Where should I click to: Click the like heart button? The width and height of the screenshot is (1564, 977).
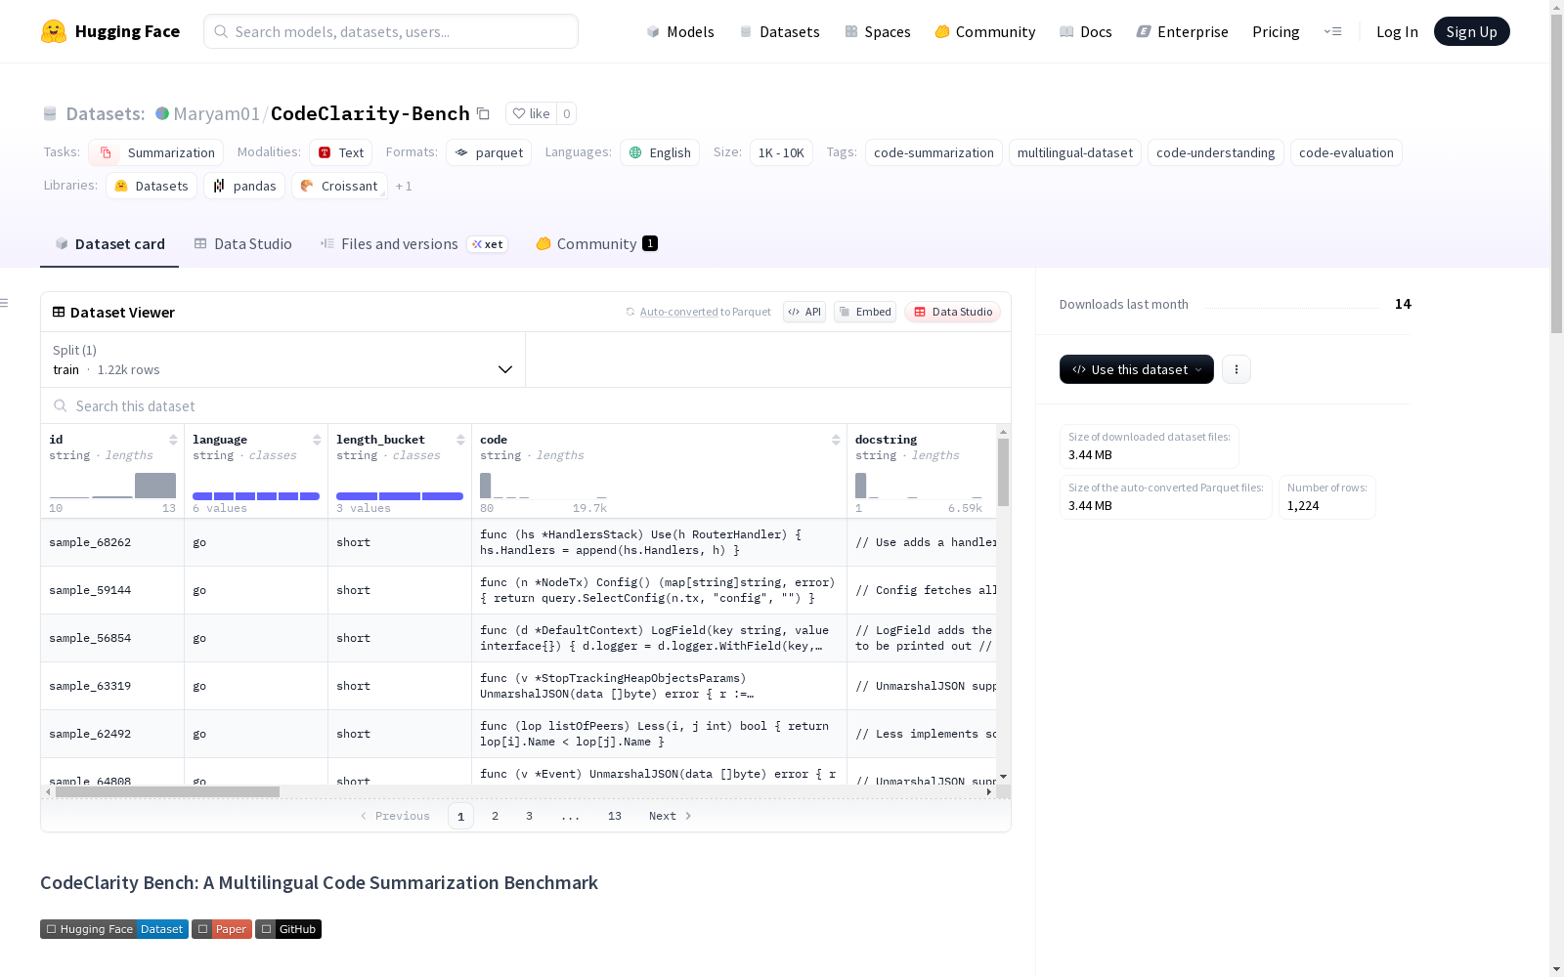[531, 113]
